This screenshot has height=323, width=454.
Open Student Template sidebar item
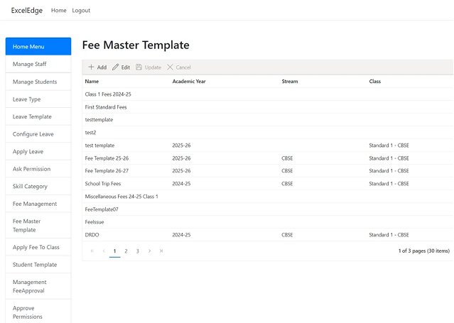click(x=38, y=265)
